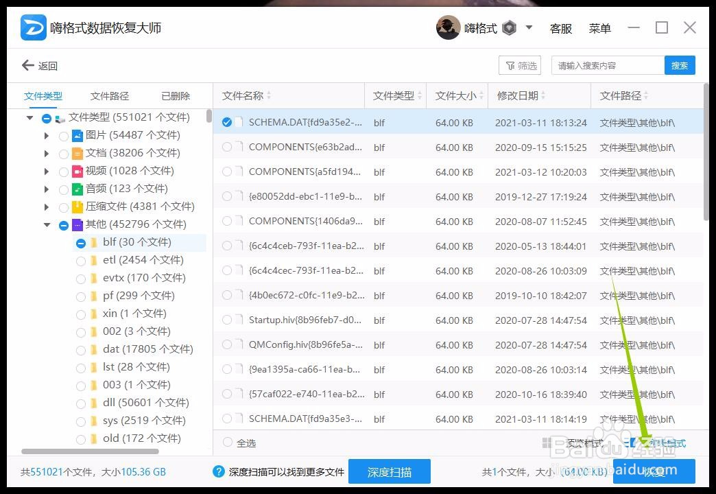716x494 pixels.
Task: Switch to the 文件路径 tab
Action: 108,95
